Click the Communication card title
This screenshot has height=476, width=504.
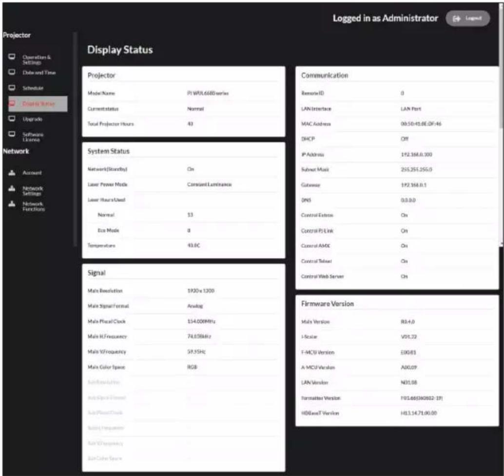pyautogui.click(x=325, y=75)
